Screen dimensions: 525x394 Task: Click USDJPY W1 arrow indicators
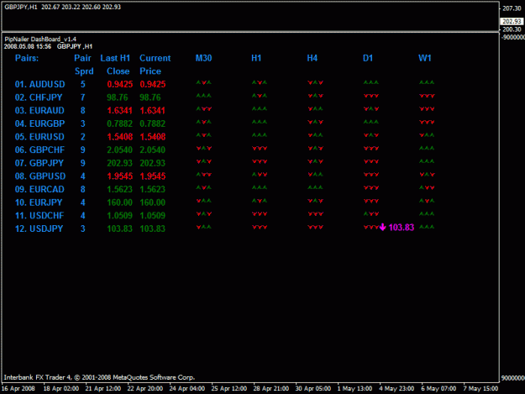[427, 227]
